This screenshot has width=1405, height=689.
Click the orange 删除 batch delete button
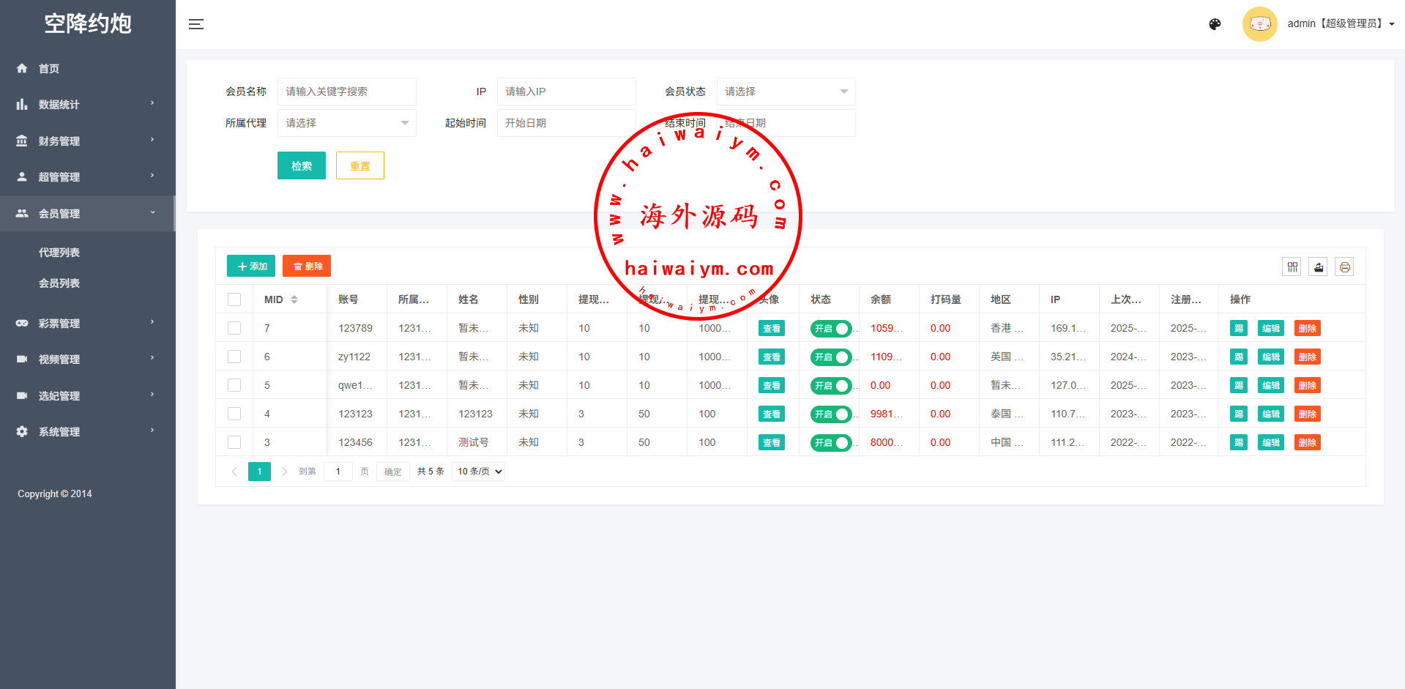click(307, 267)
